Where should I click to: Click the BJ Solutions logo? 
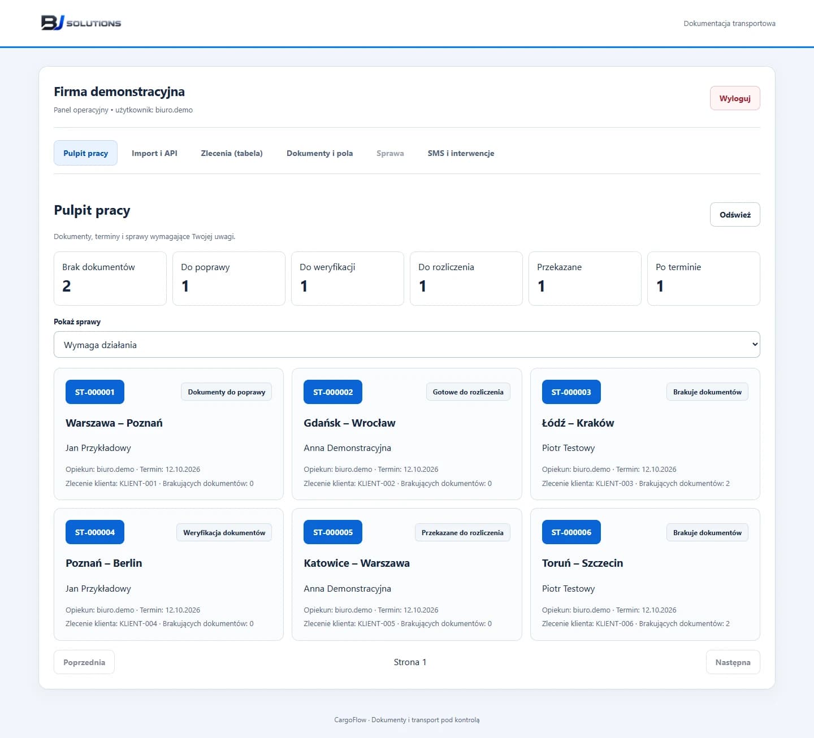[x=81, y=23]
